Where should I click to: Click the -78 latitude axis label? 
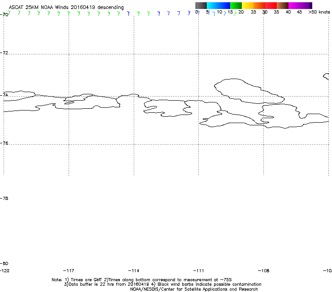click(5, 199)
